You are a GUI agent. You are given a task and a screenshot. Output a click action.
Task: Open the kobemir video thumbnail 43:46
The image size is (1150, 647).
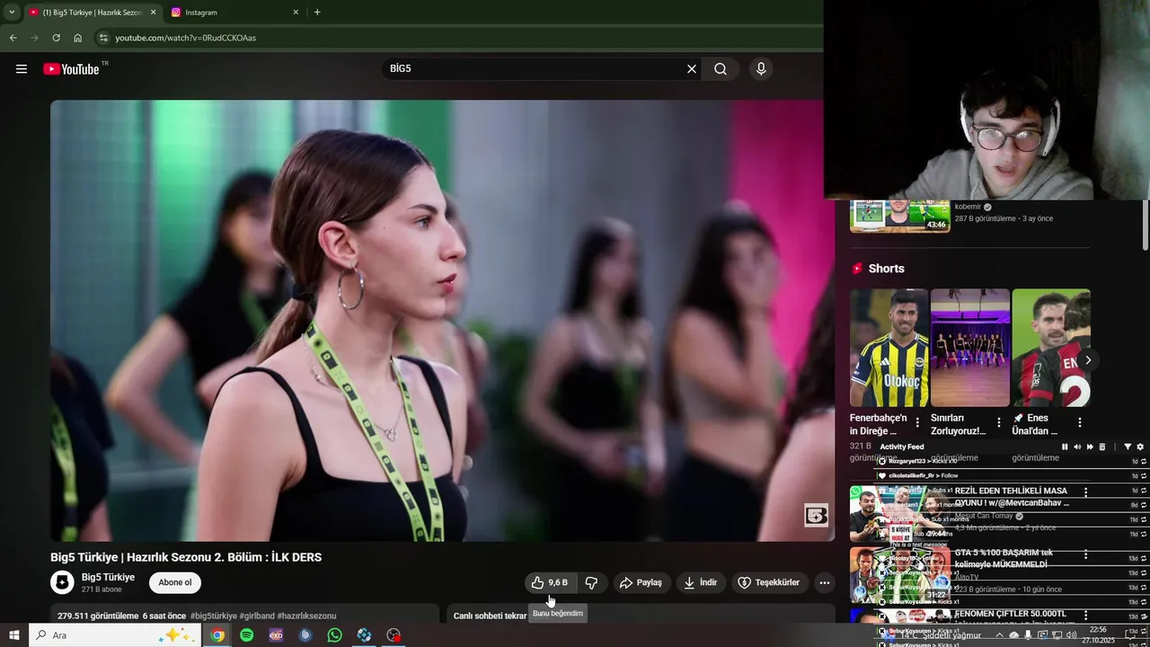[900, 216]
